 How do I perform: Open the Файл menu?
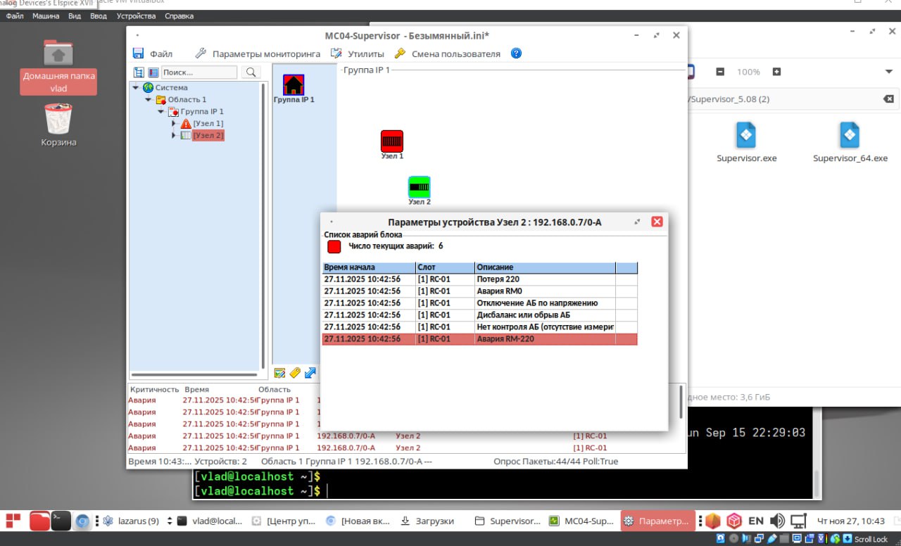click(153, 53)
